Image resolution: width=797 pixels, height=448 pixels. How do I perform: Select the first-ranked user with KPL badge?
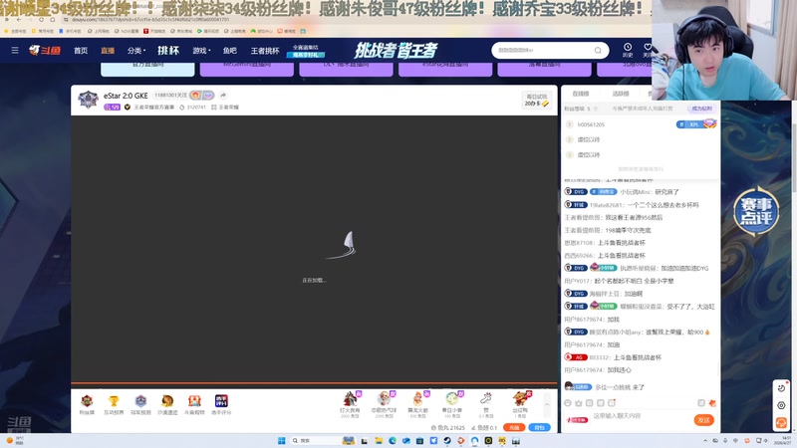click(641, 124)
